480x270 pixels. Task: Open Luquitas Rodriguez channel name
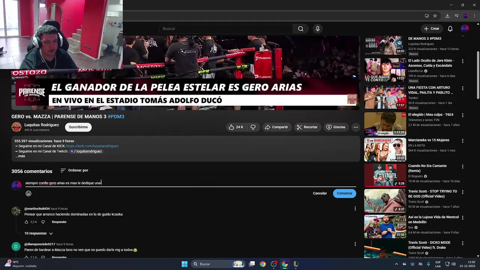pos(42,125)
